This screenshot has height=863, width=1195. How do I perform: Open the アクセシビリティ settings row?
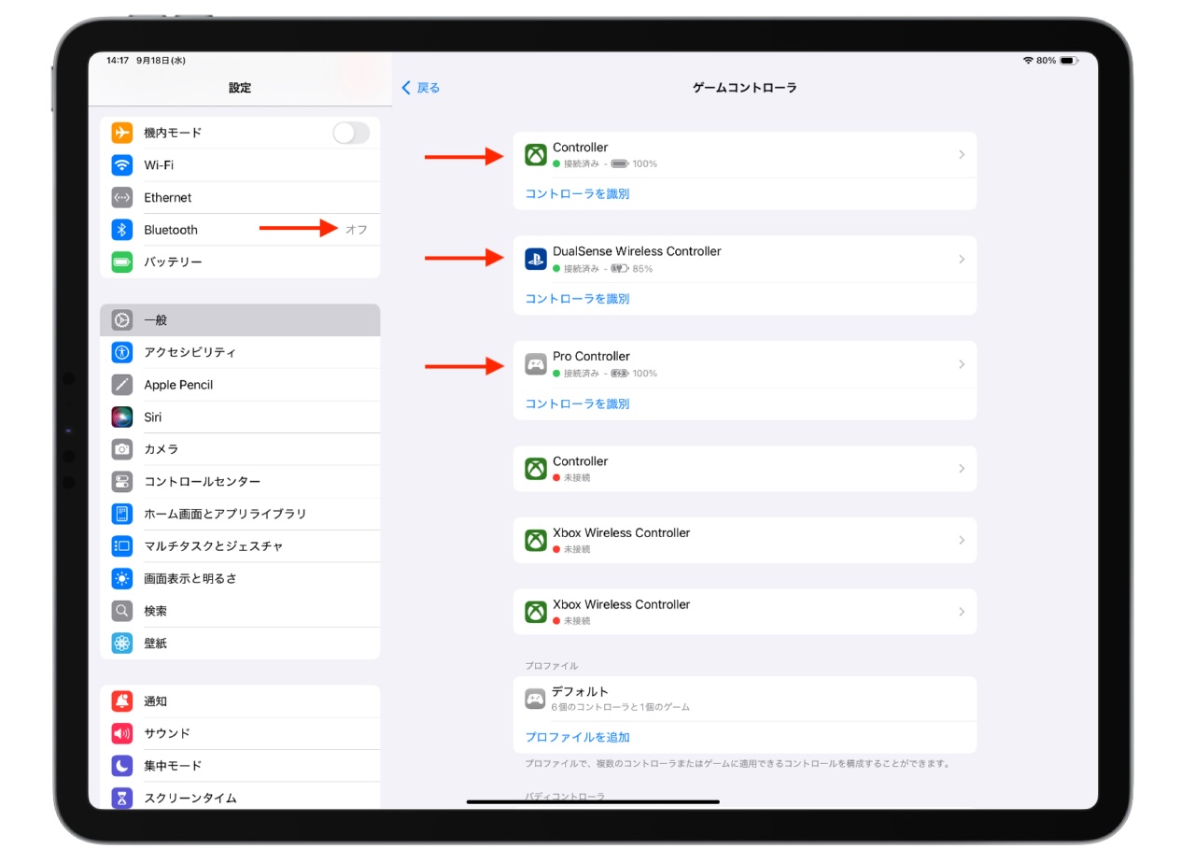coord(240,352)
